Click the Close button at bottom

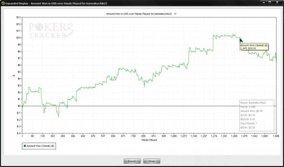click(x=152, y=161)
